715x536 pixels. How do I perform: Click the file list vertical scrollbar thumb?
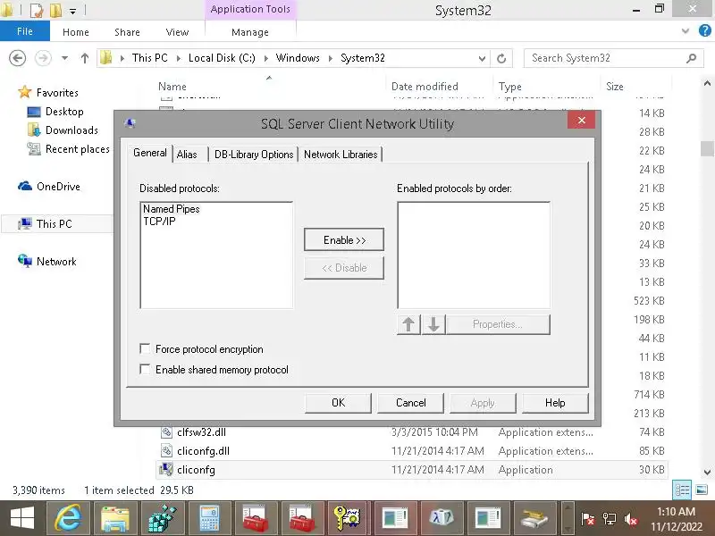coord(707,148)
